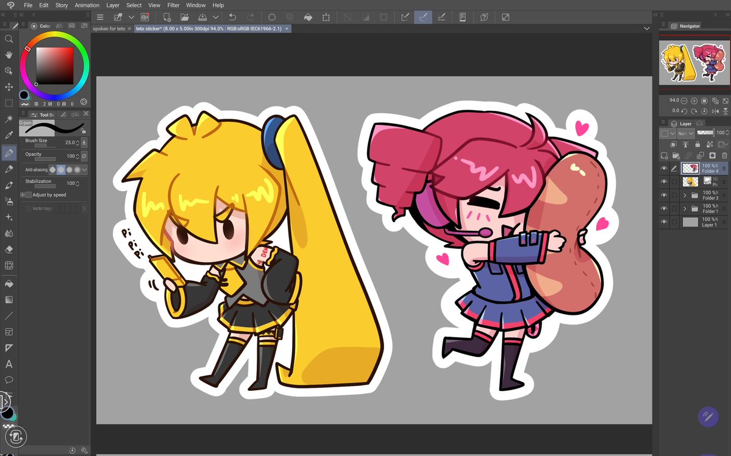
Task: Click New raster layer icon
Action: [665, 155]
